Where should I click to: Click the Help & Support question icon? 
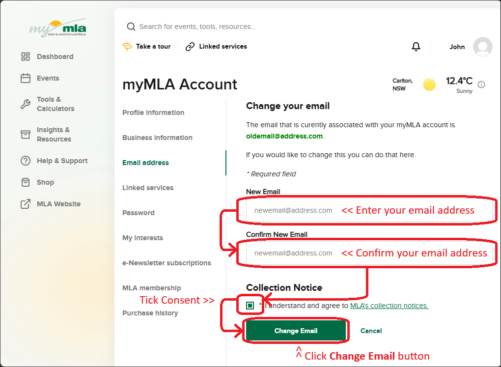pyautogui.click(x=25, y=161)
